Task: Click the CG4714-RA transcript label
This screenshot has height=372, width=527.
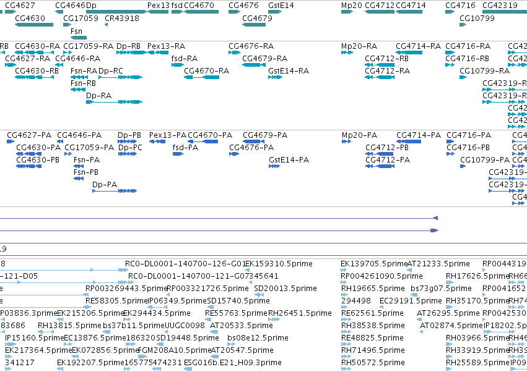Action: tap(418, 46)
